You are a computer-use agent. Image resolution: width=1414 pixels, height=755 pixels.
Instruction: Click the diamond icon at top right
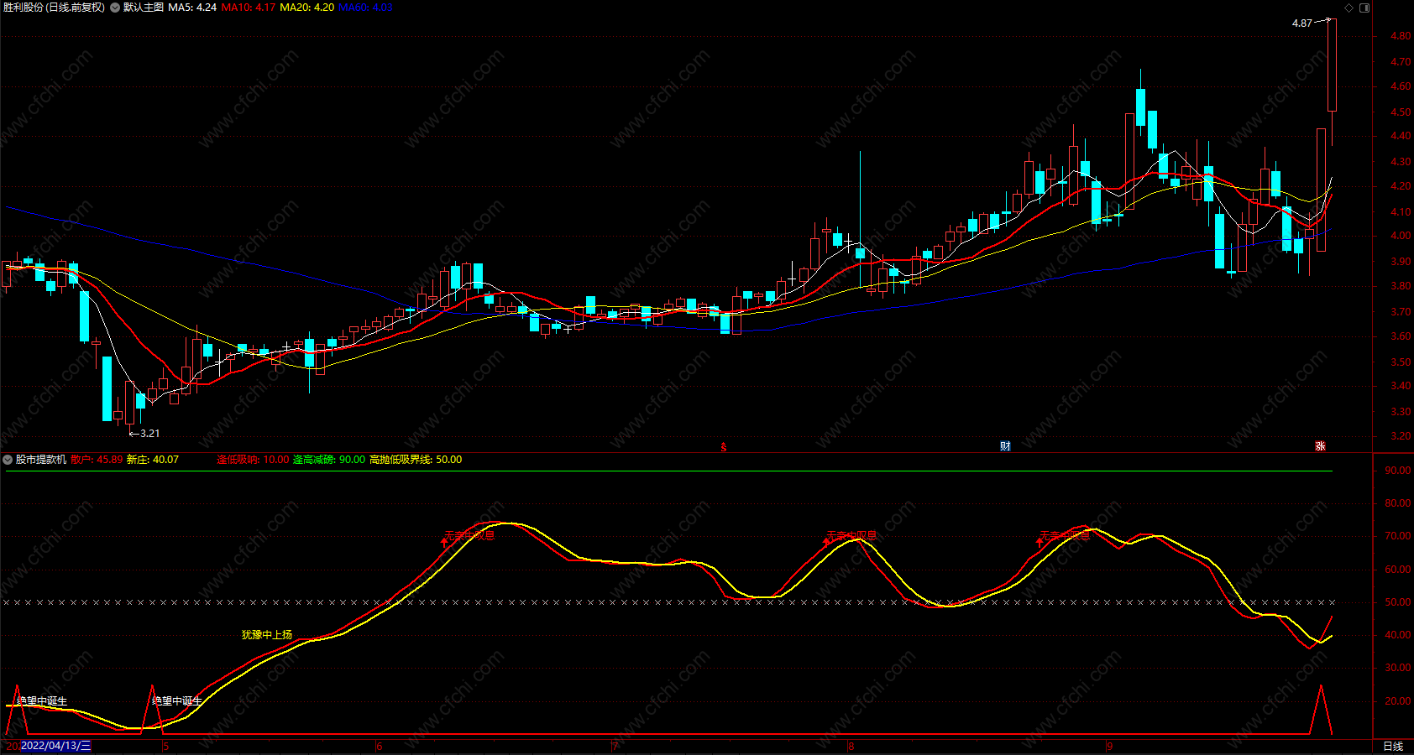[1349, 8]
